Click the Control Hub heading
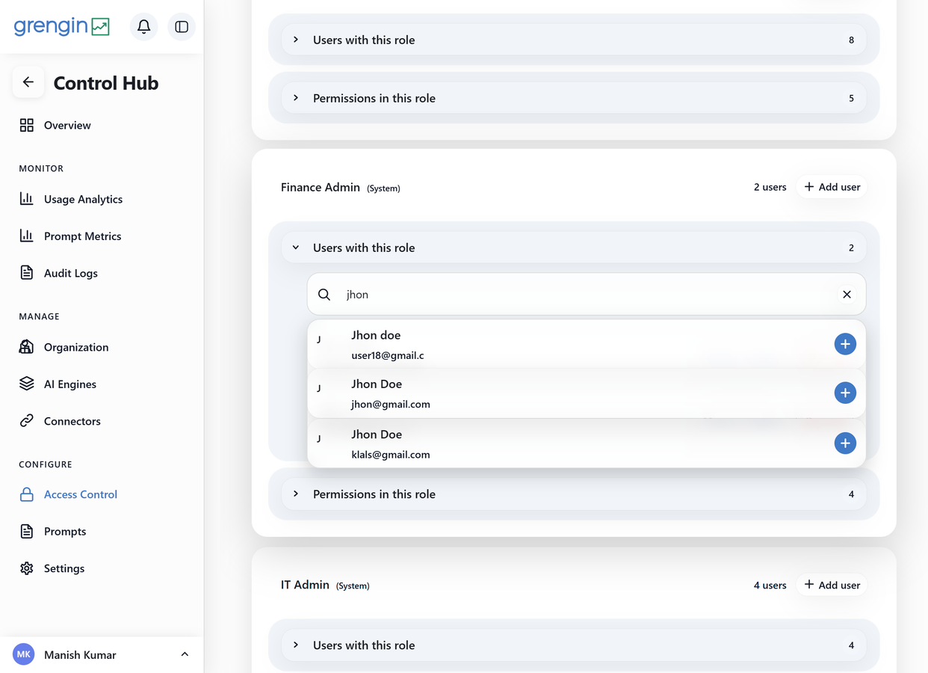 click(106, 83)
